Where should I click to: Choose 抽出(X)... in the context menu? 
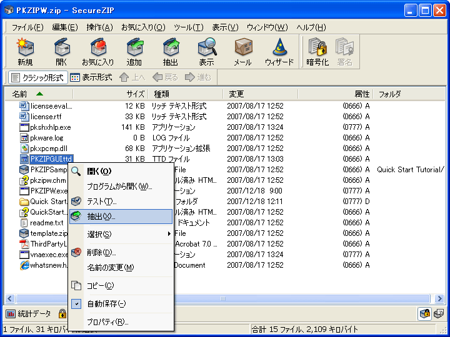pyautogui.click(x=121, y=217)
